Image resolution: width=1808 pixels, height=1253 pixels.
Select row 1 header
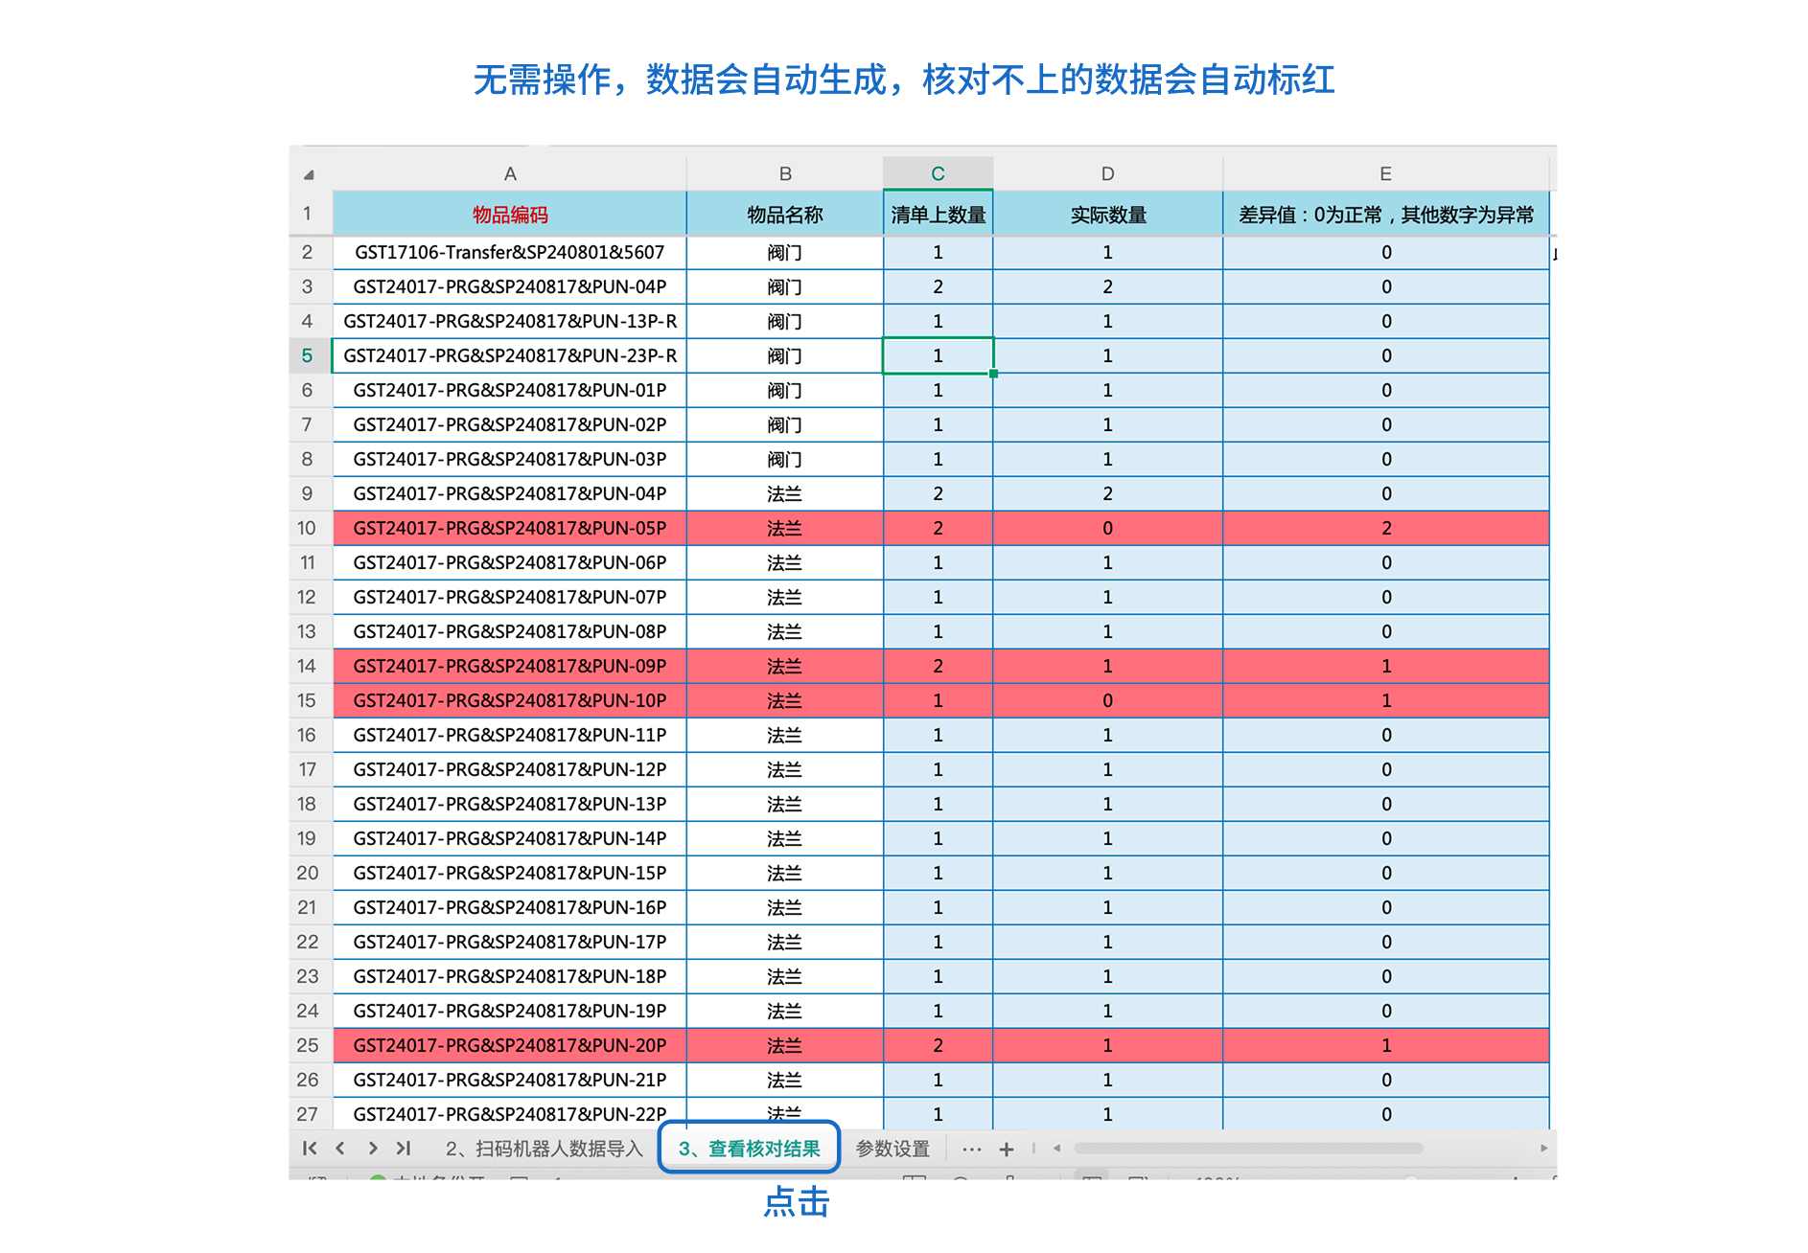pos(308,214)
